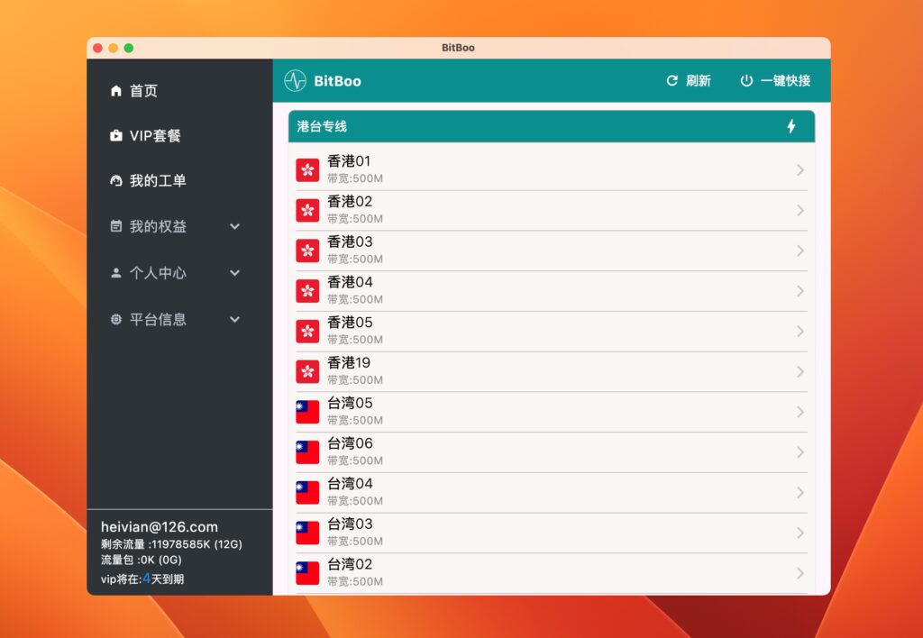Click the 台湾05 Taiwan flag icon

pyautogui.click(x=307, y=412)
